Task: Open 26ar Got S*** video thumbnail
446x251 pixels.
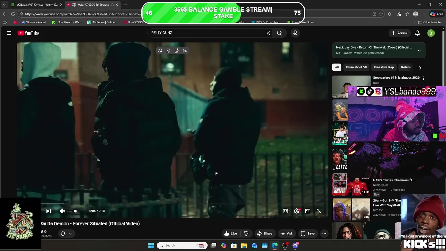Action: 351,209
